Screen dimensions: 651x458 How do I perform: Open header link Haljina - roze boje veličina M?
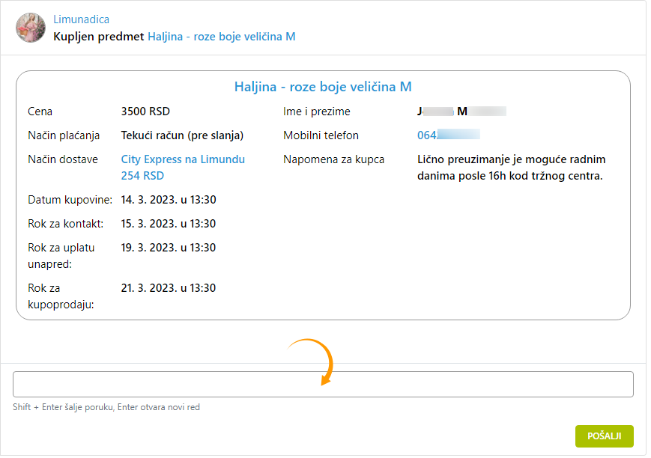[222, 37]
